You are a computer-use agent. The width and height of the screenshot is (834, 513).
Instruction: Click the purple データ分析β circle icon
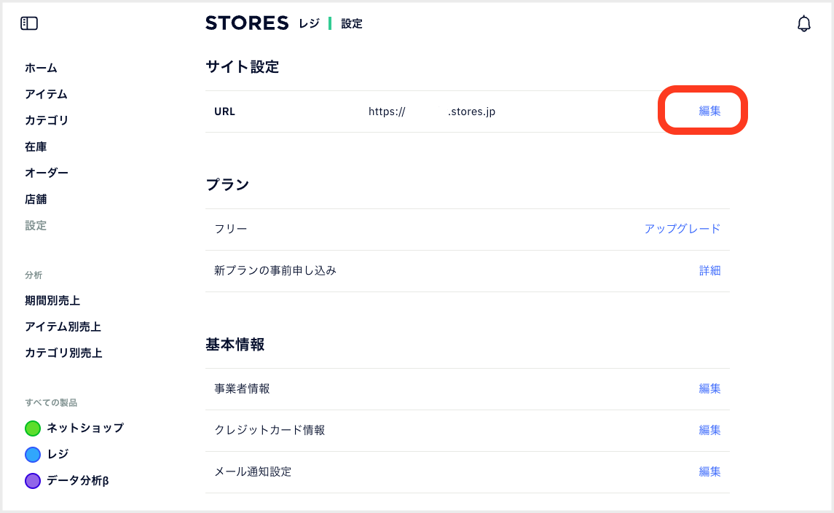tap(33, 480)
